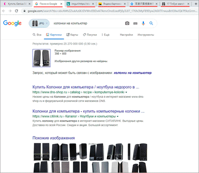
Task: Start voice search with microphone icon
Action: (x=143, y=23)
